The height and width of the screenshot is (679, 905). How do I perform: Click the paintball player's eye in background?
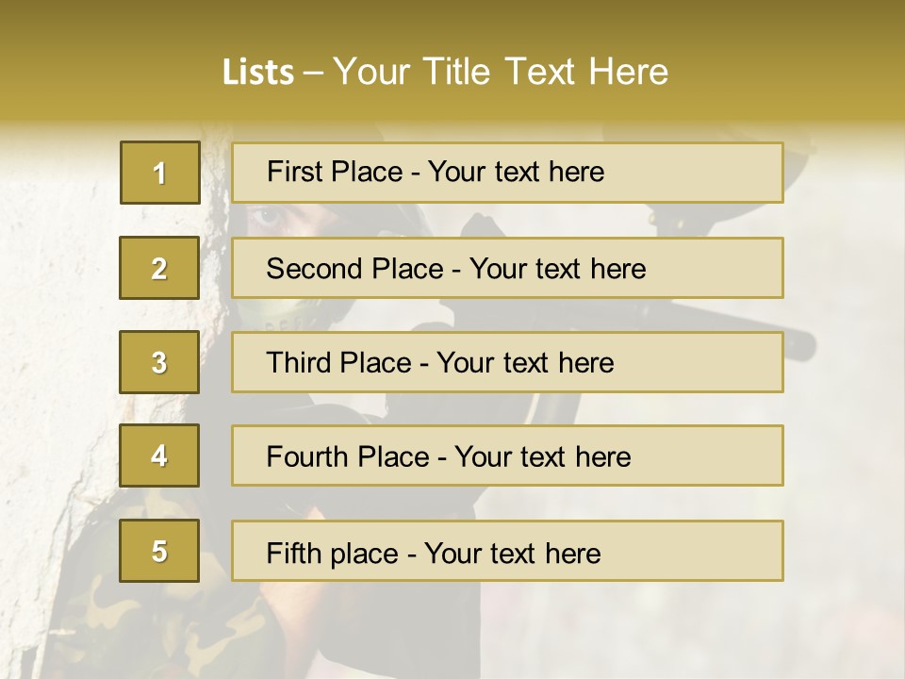pyautogui.click(x=267, y=217)
